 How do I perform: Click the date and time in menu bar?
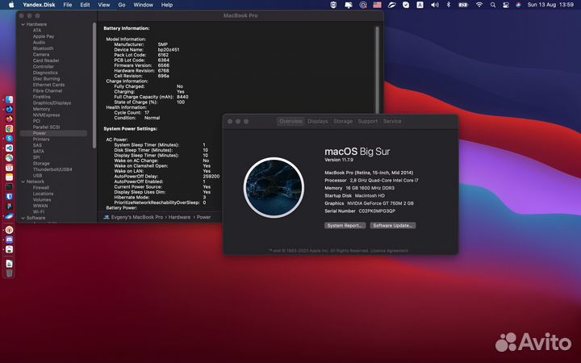pos(550,5)
